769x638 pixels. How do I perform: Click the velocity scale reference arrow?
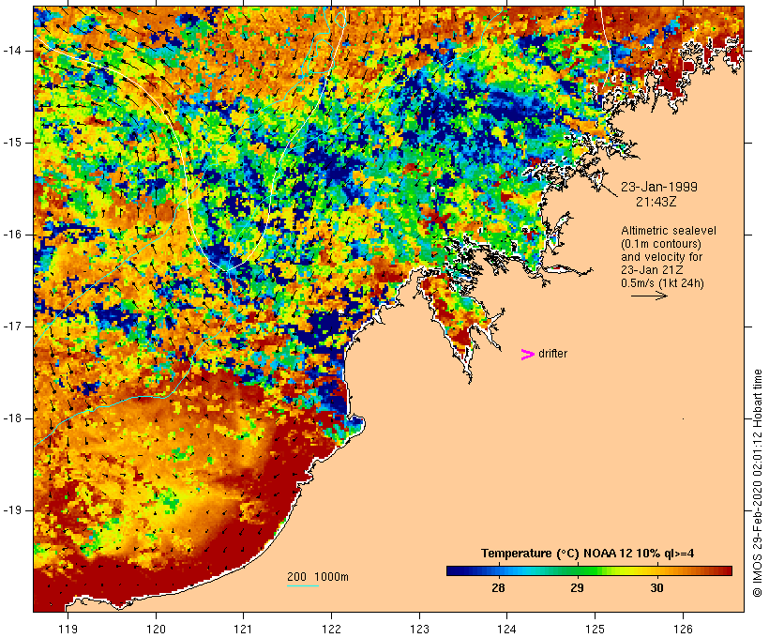pos(649,296)
